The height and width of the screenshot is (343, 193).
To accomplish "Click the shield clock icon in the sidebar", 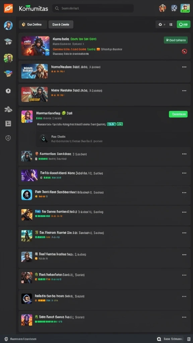I will pos(8,138).
